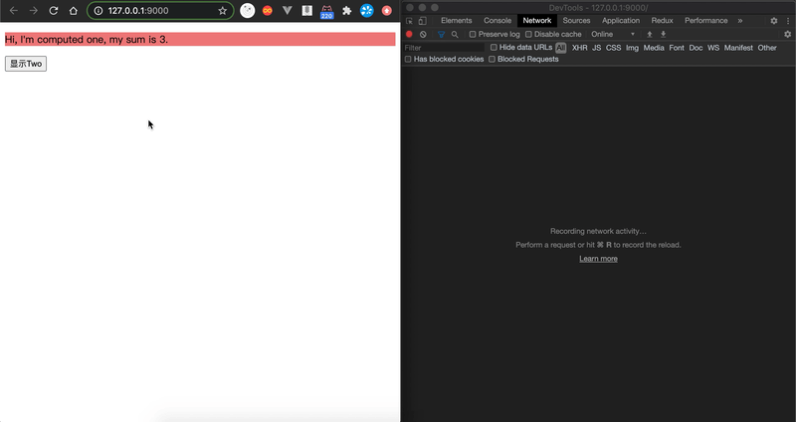
Task: Bookmark this page with the star icon
Action: [x=222, y=11]
